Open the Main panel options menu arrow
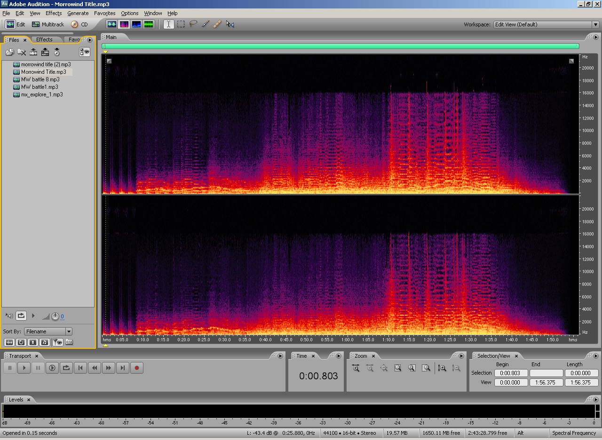The height and width of the screenshot is (440, 602). tap(596, 37)
